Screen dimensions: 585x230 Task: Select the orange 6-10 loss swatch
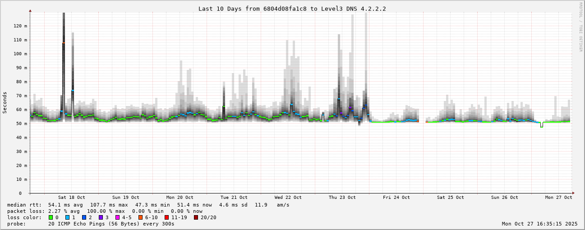(x=141, y=217)
